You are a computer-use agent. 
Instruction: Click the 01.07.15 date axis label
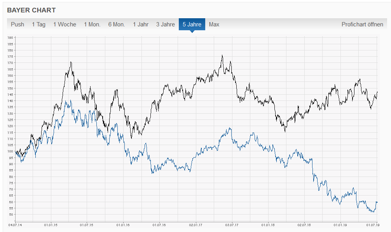coord(87,225)
